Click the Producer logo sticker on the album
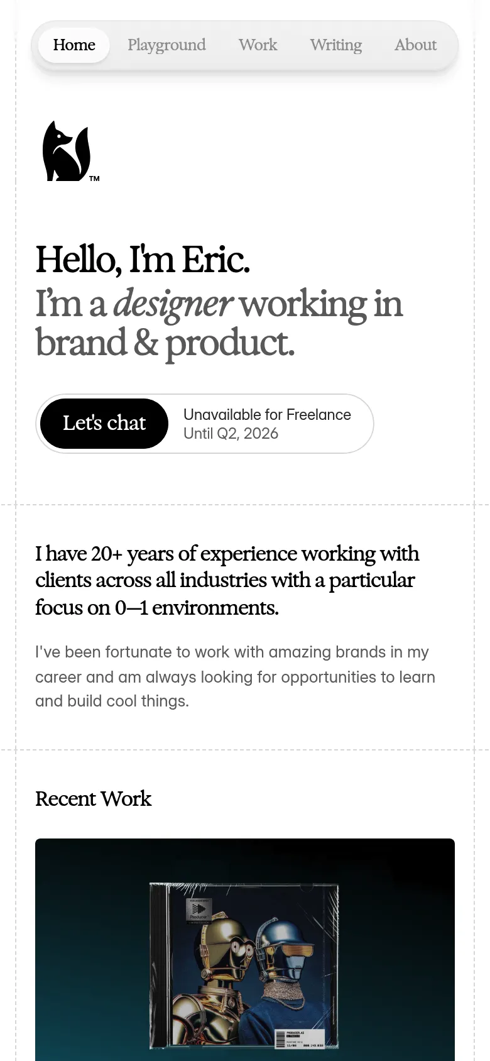The height and width of the screenshot is (1061, 490). tap(199, 910)
